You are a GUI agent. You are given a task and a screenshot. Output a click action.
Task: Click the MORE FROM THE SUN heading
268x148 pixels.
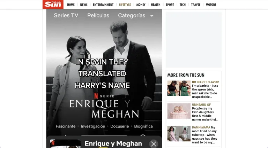tap(186, 75)
